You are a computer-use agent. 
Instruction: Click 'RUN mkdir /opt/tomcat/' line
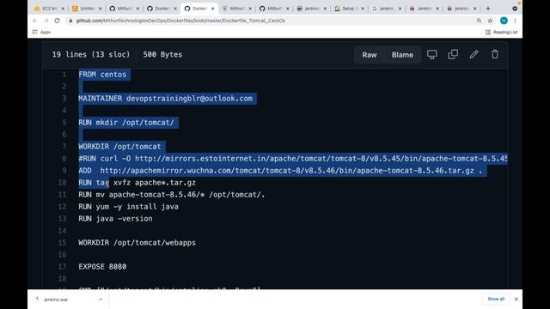[x=126, y=123]
